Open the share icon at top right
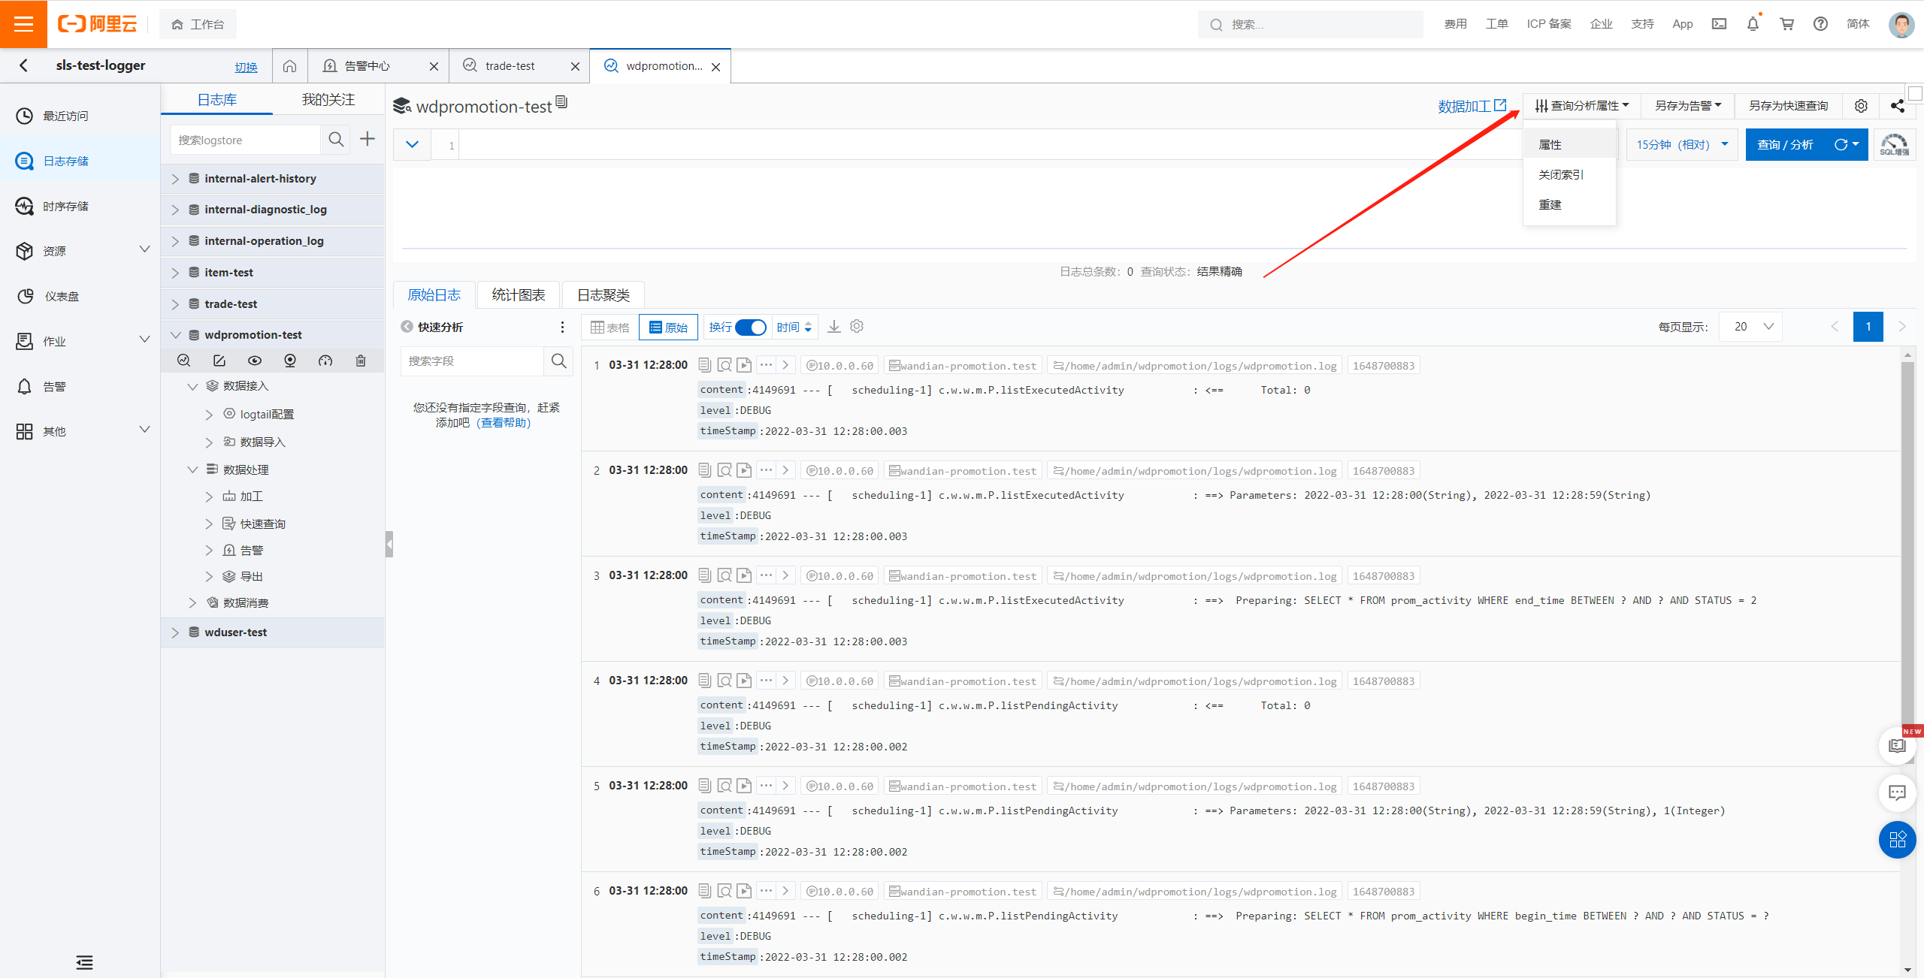The image size is (1924, 978). click(x=1897, y=106)
